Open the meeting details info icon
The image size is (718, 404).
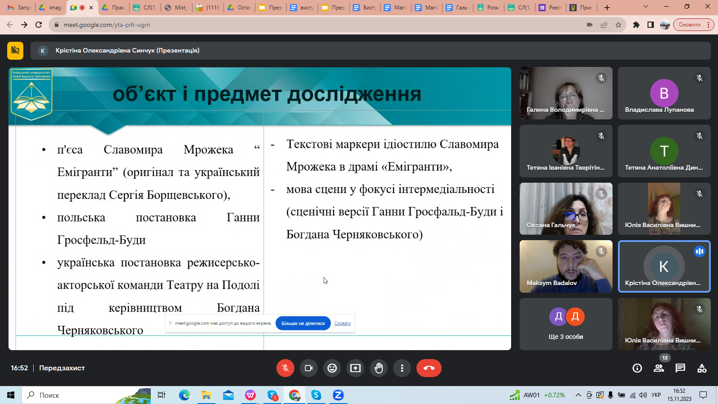pos(637,368)
